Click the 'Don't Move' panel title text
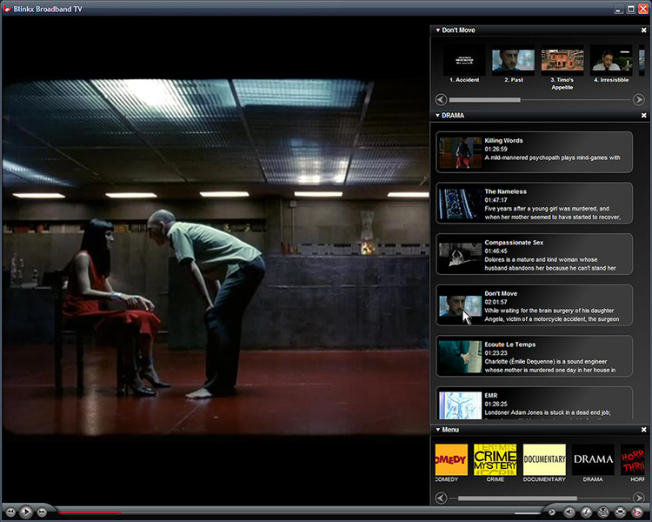Image resolution: width=652 pixels, height=522 pixels. click(458, 30)
